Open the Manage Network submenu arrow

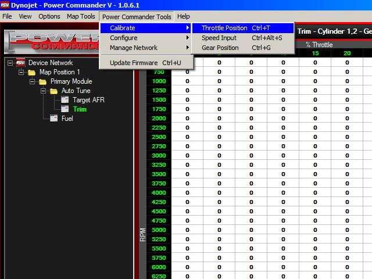point(188,48)
